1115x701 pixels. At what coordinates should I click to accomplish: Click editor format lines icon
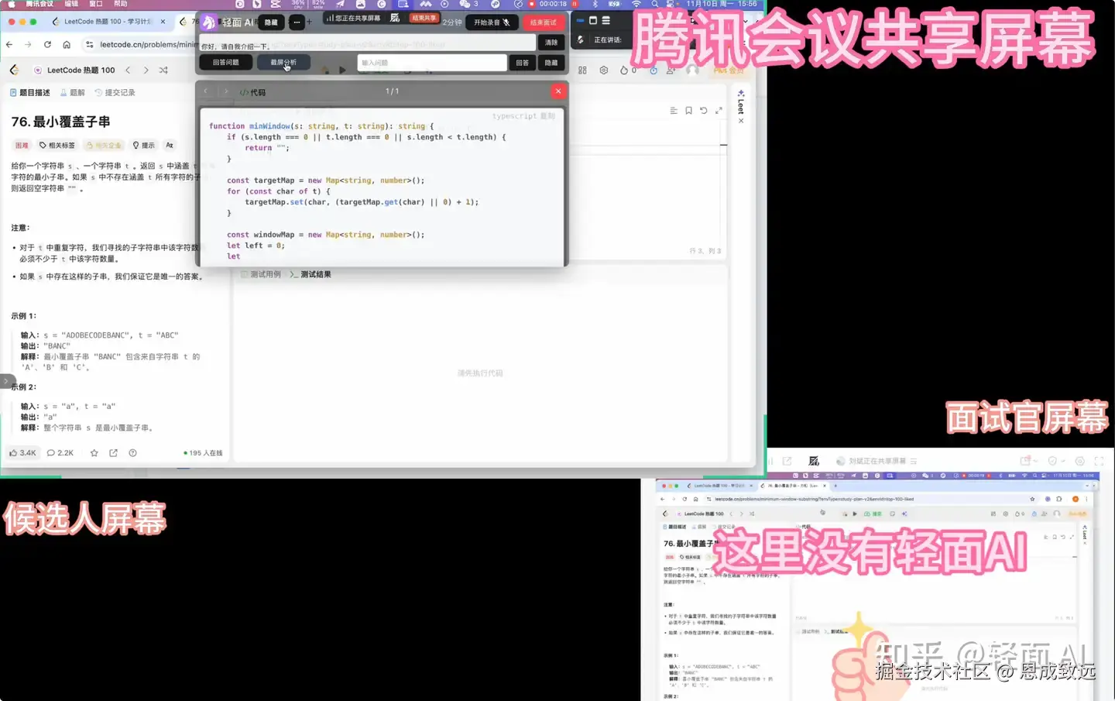pyautogui.click(x=674, y=111)
